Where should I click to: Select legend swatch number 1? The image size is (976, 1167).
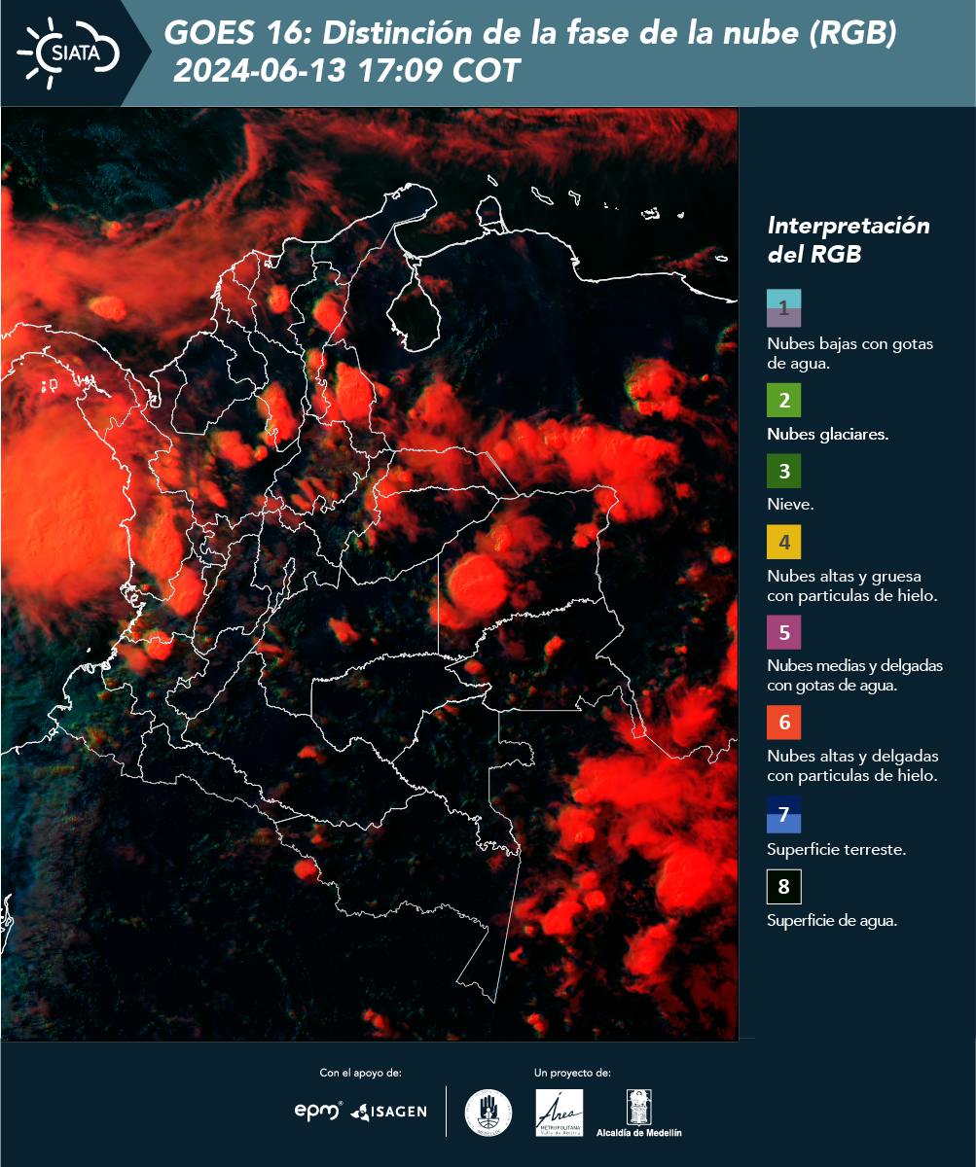pyautogui.click(x=783, y=307)
